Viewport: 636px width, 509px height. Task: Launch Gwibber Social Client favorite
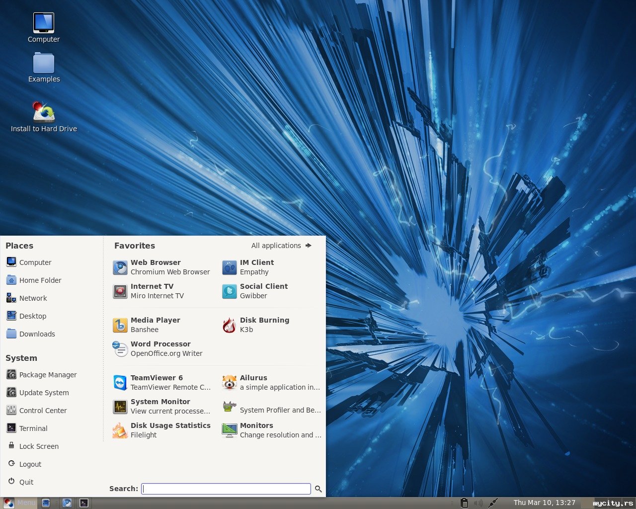point(255,291)
